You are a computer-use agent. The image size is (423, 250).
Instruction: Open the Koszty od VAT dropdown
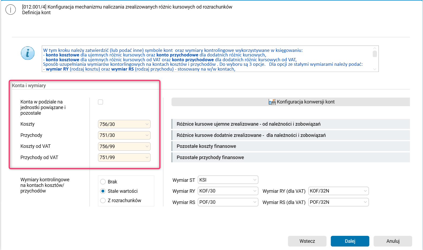(147, 147)
